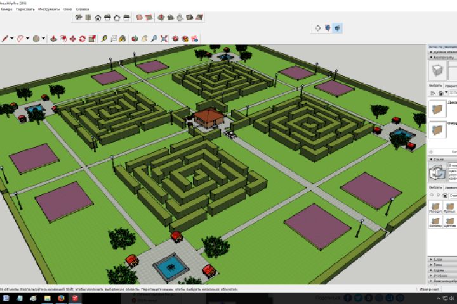The image size is (457, 304).
Task: Select the Scale tool
Action: pos(92,39)
